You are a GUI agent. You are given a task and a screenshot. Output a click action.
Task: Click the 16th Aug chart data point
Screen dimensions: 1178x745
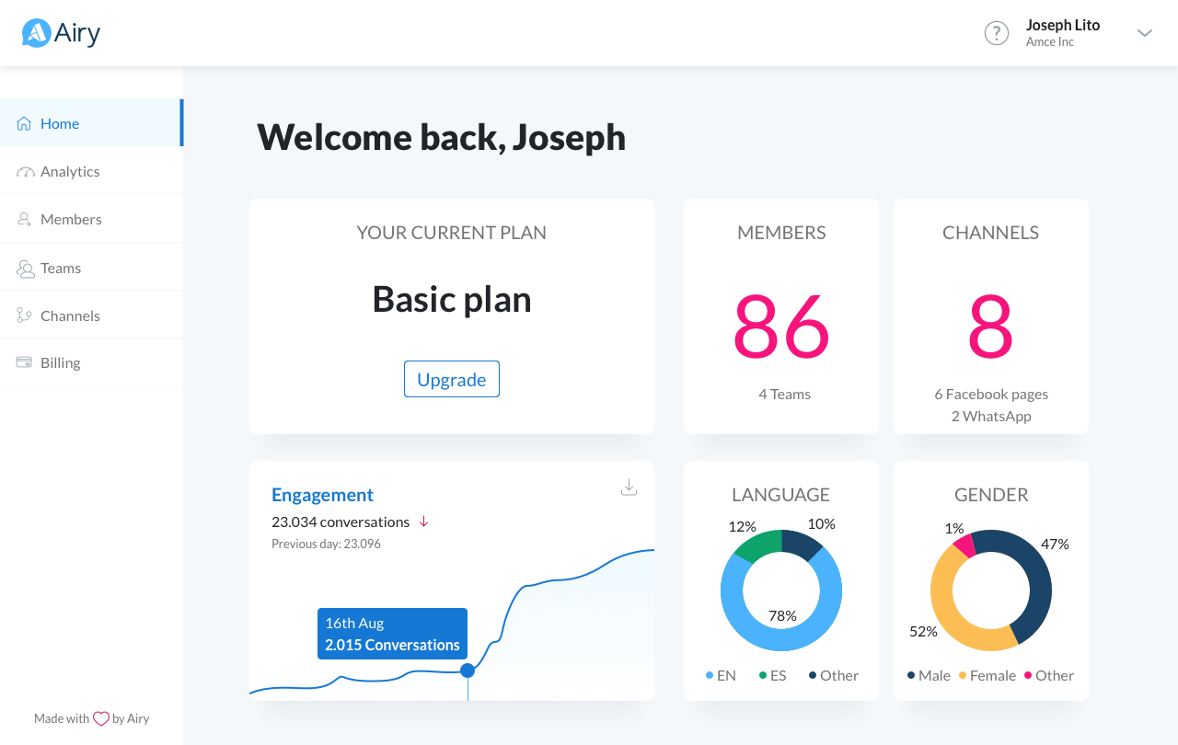click(x=468, y=670)
